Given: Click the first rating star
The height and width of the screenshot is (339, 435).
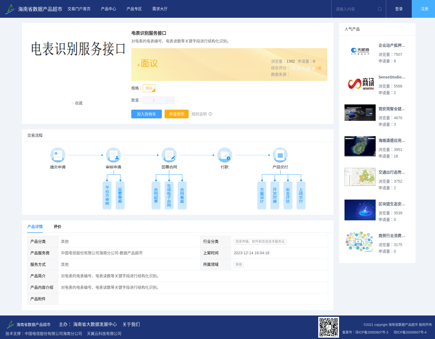Looking at the screenshot, I should pyautogui.click(x=294, y=68).
